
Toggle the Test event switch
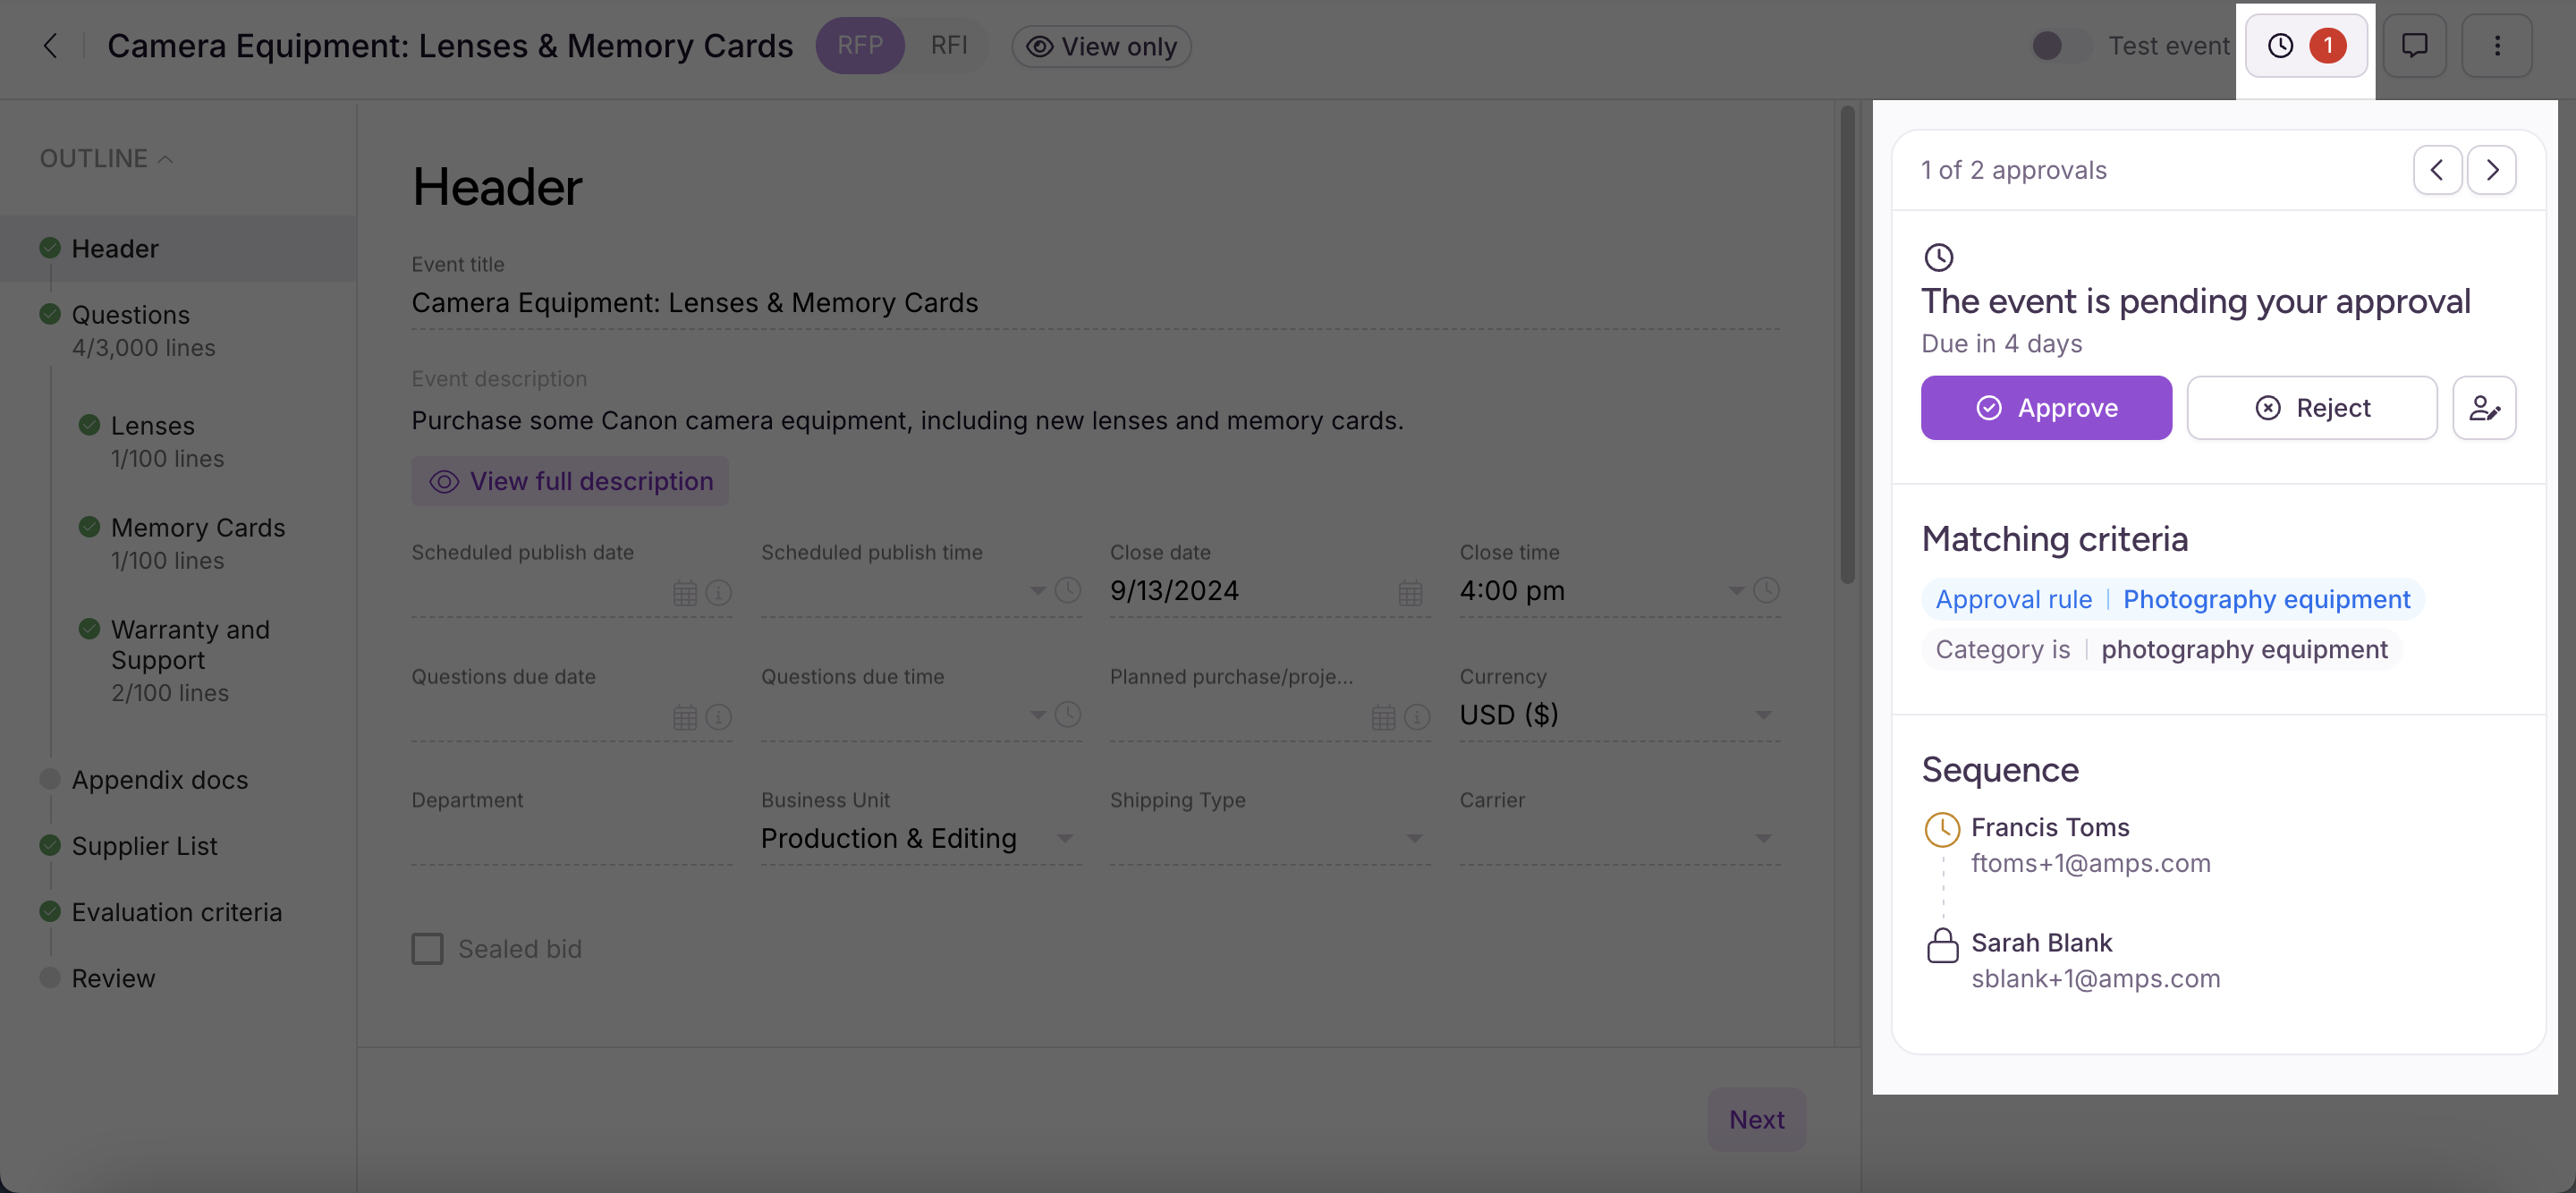coord(2058,46)
